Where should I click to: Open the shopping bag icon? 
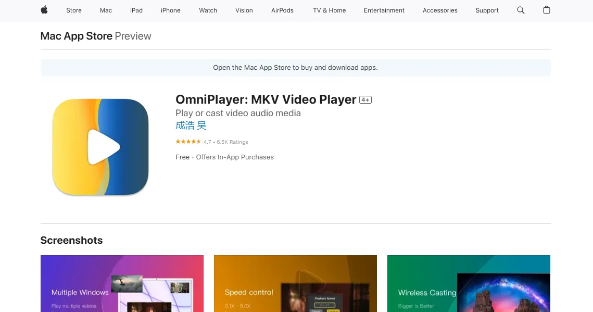click(547, 10)
